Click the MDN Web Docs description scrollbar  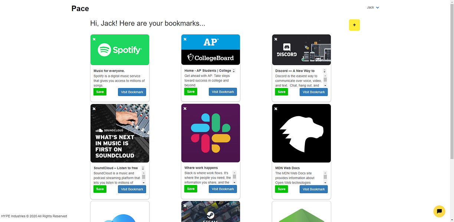click(x=325, y=178)
